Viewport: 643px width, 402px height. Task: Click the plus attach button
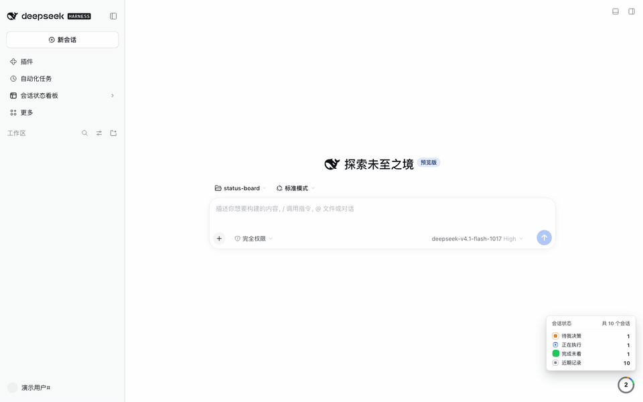tap(219, 239)
